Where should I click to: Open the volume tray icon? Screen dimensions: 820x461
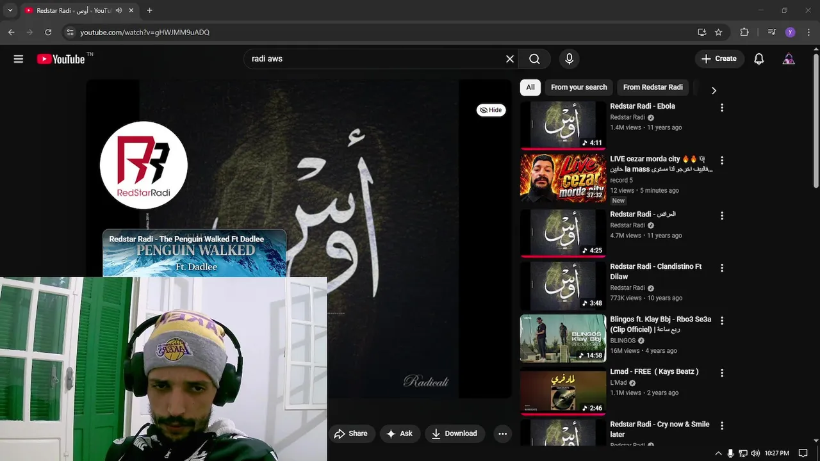pos(755,453)
